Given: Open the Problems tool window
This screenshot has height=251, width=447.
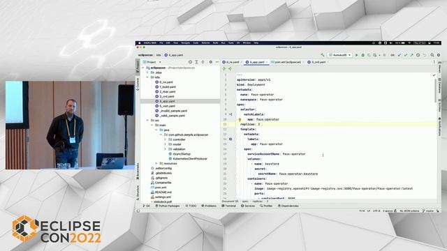Looking at the screenshot, I should click(x=209, y=206).
